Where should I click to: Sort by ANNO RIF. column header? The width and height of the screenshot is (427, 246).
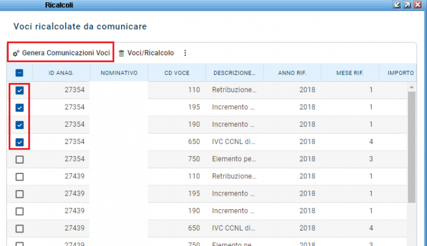[292, 73]
